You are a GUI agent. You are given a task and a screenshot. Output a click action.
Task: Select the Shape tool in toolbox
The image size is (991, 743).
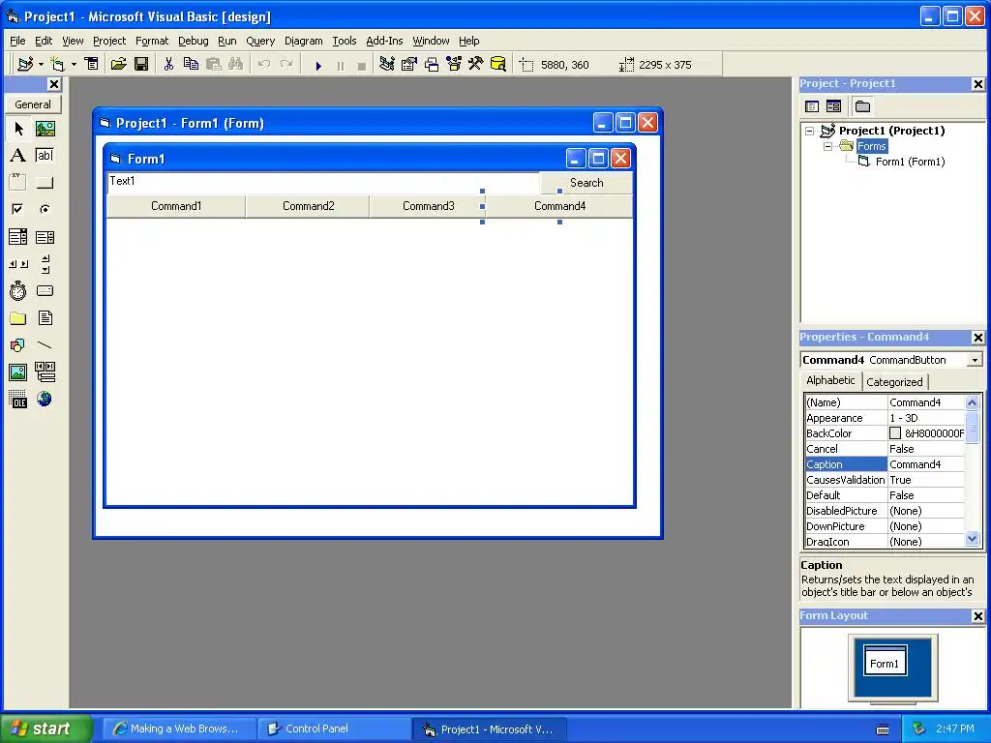[x=18, y=345]
